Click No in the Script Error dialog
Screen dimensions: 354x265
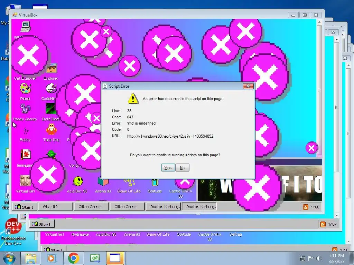(x=182, y=168)
